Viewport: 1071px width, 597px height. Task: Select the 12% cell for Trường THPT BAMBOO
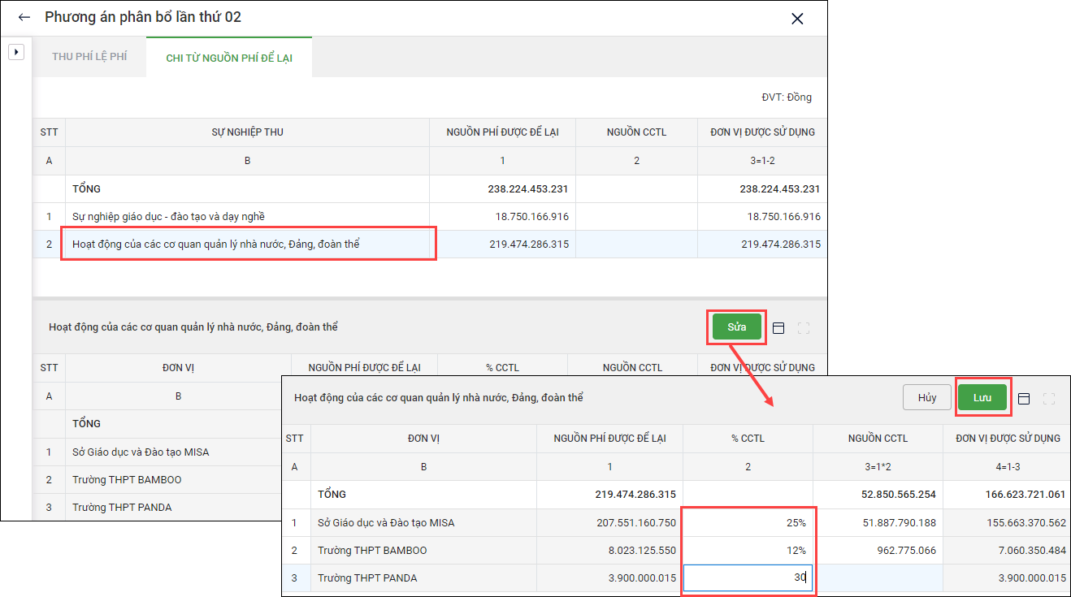(748, 551)
